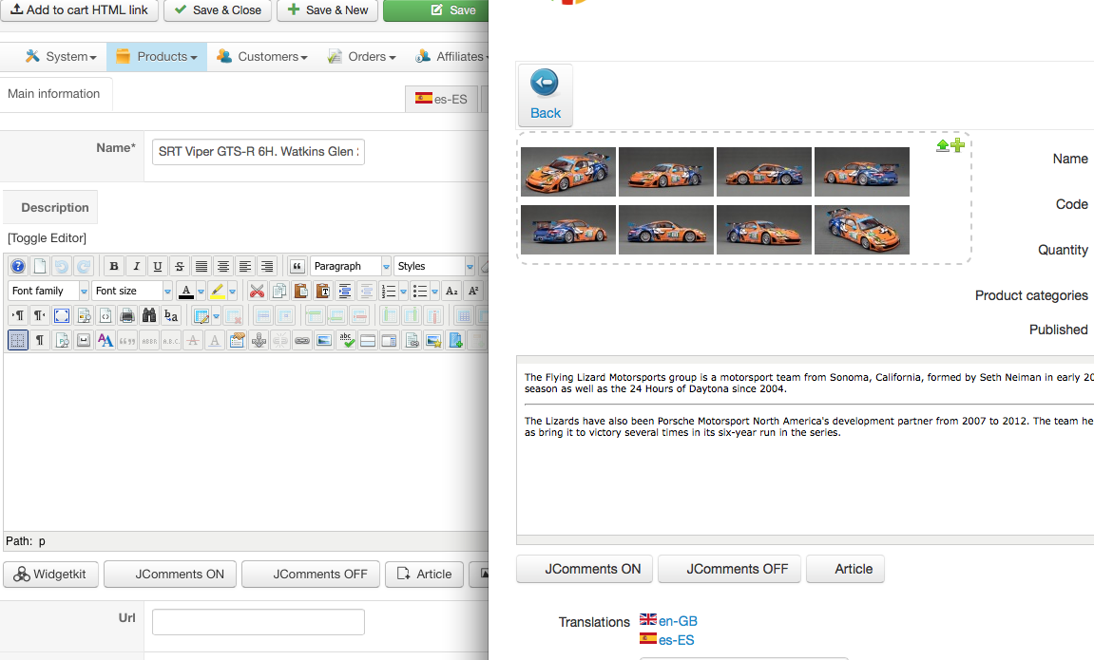
Task: Select the es-ES language tab
Action: tap(441, 99)
